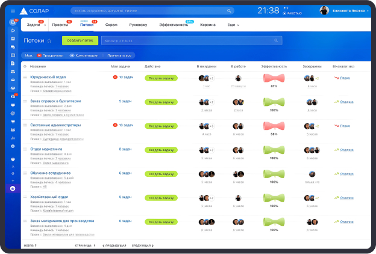This screenshot has width=376, height=254.
Task: Open the mail envelope icon in the left sidebar
Action: pyautogui.click(x=13, y=80)
